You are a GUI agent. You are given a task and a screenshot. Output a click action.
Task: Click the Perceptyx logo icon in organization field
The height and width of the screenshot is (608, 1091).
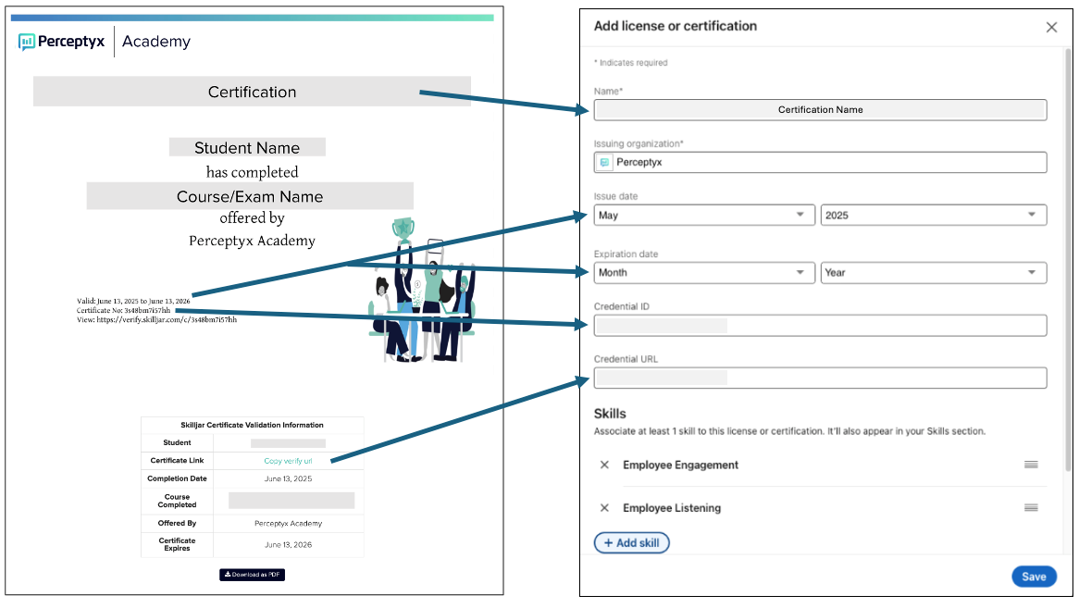(x=604, y=162)
